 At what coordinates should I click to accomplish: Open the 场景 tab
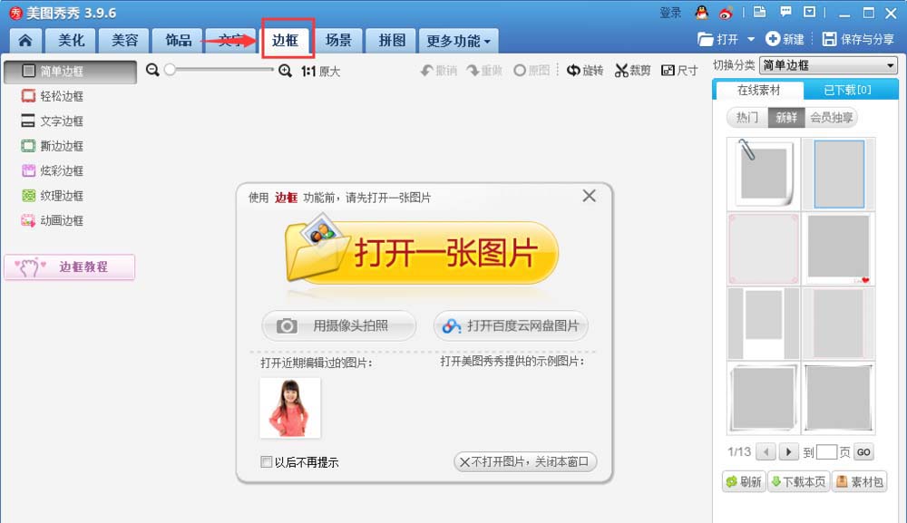coord(338,41)
